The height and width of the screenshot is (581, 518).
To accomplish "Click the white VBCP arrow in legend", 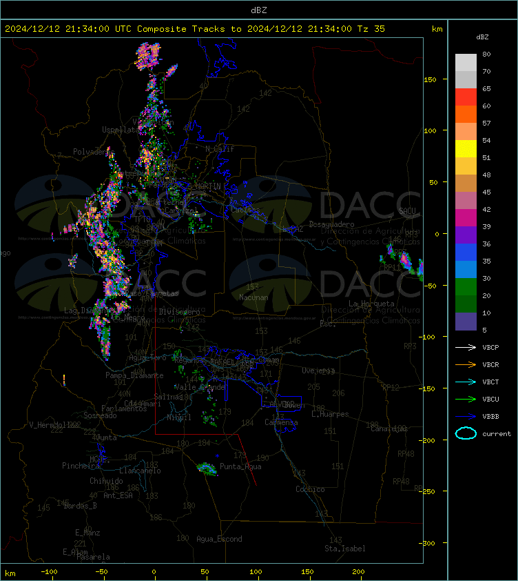I will pyautogui.click(x=466, y=347).
